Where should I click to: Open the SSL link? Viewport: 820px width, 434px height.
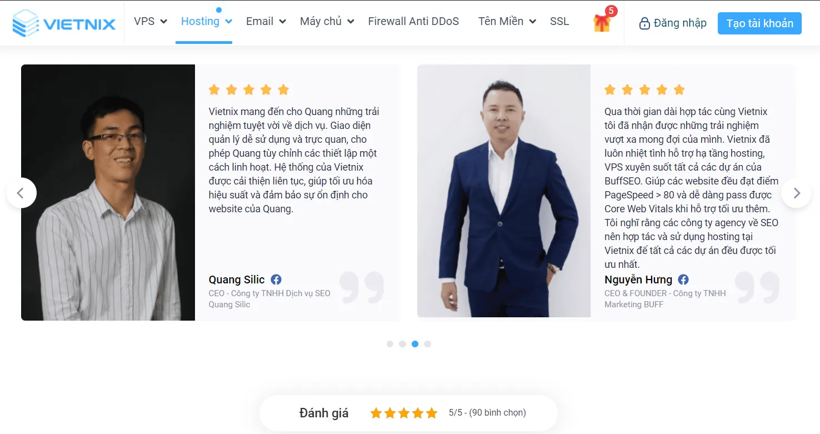(x=559, y=22)
